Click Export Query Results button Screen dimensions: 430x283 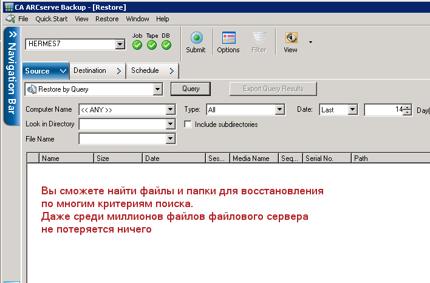pos(273,89)
